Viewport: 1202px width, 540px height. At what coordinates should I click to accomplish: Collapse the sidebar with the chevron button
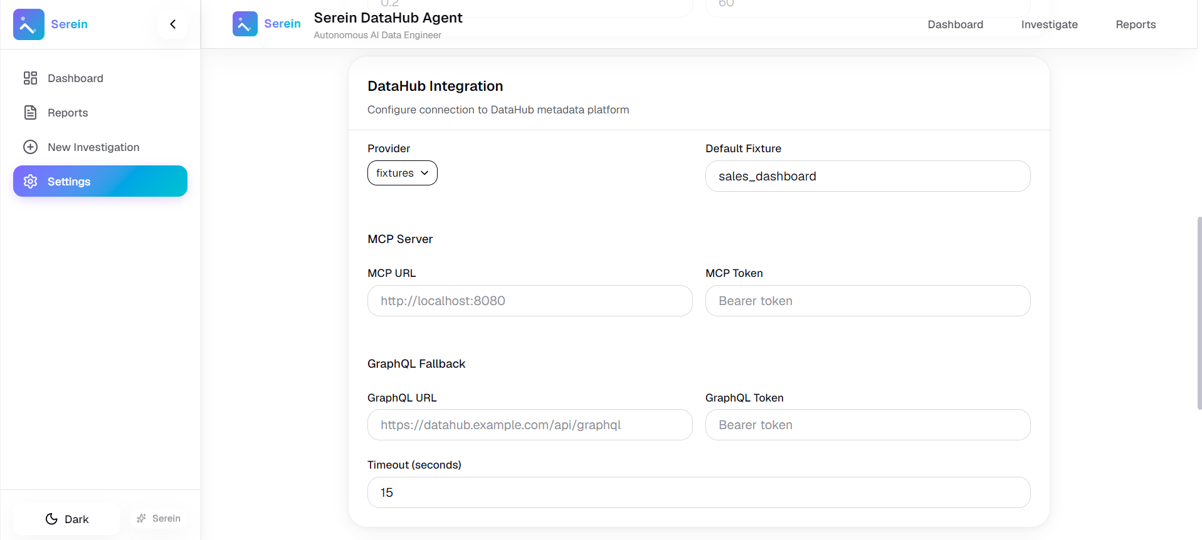(172, 24)
